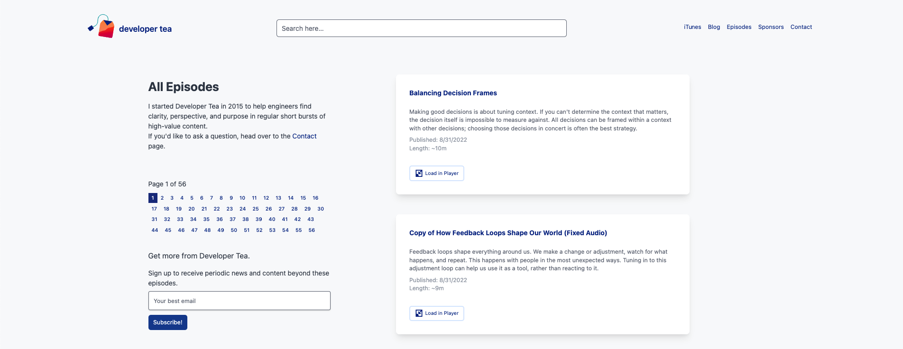
Task: Go to pagination page 16
Action: coord(315,198)
